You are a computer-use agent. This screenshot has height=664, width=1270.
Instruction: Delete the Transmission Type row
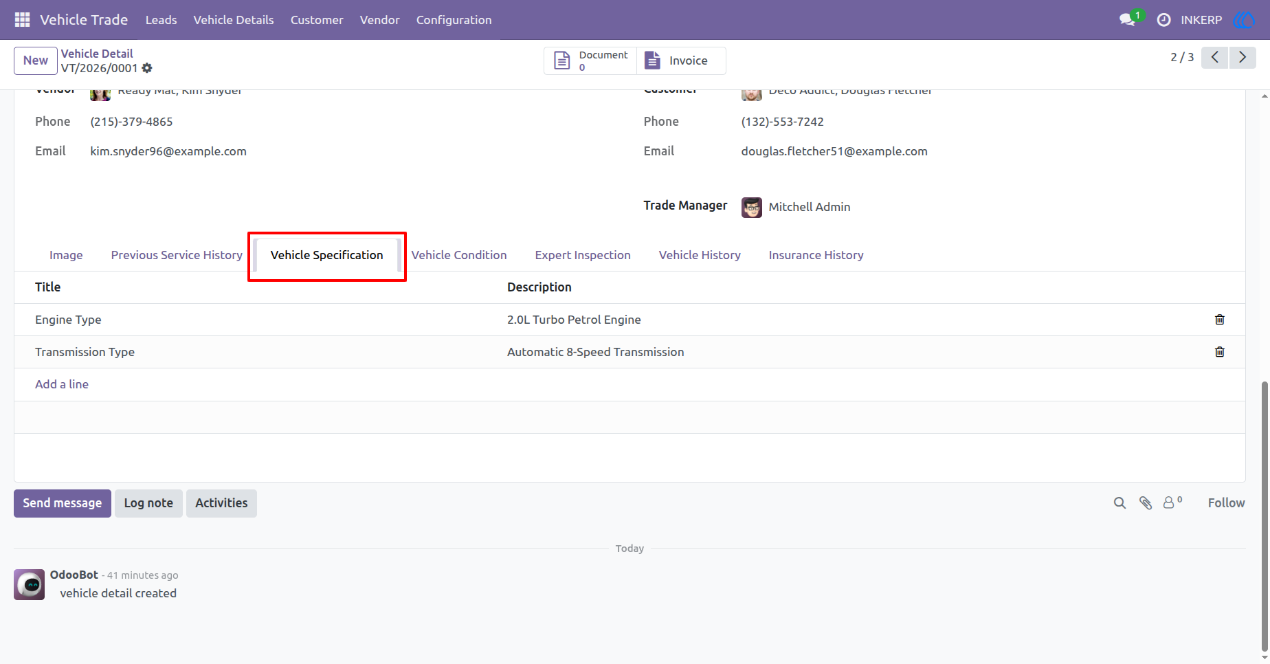[x=1219, y=352]
